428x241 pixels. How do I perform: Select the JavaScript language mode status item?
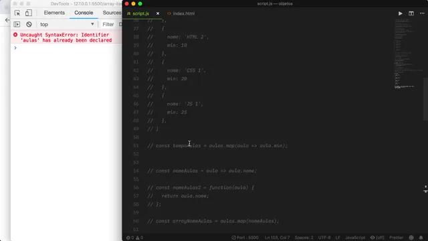coord(355,238)
